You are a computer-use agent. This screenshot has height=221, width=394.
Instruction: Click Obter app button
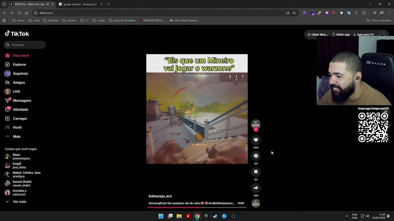point(341,35)
